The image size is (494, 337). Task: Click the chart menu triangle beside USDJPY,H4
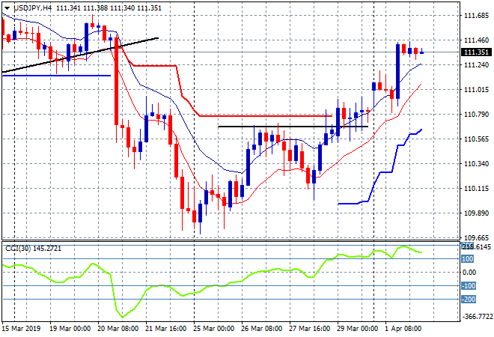(x=7, y=8)
